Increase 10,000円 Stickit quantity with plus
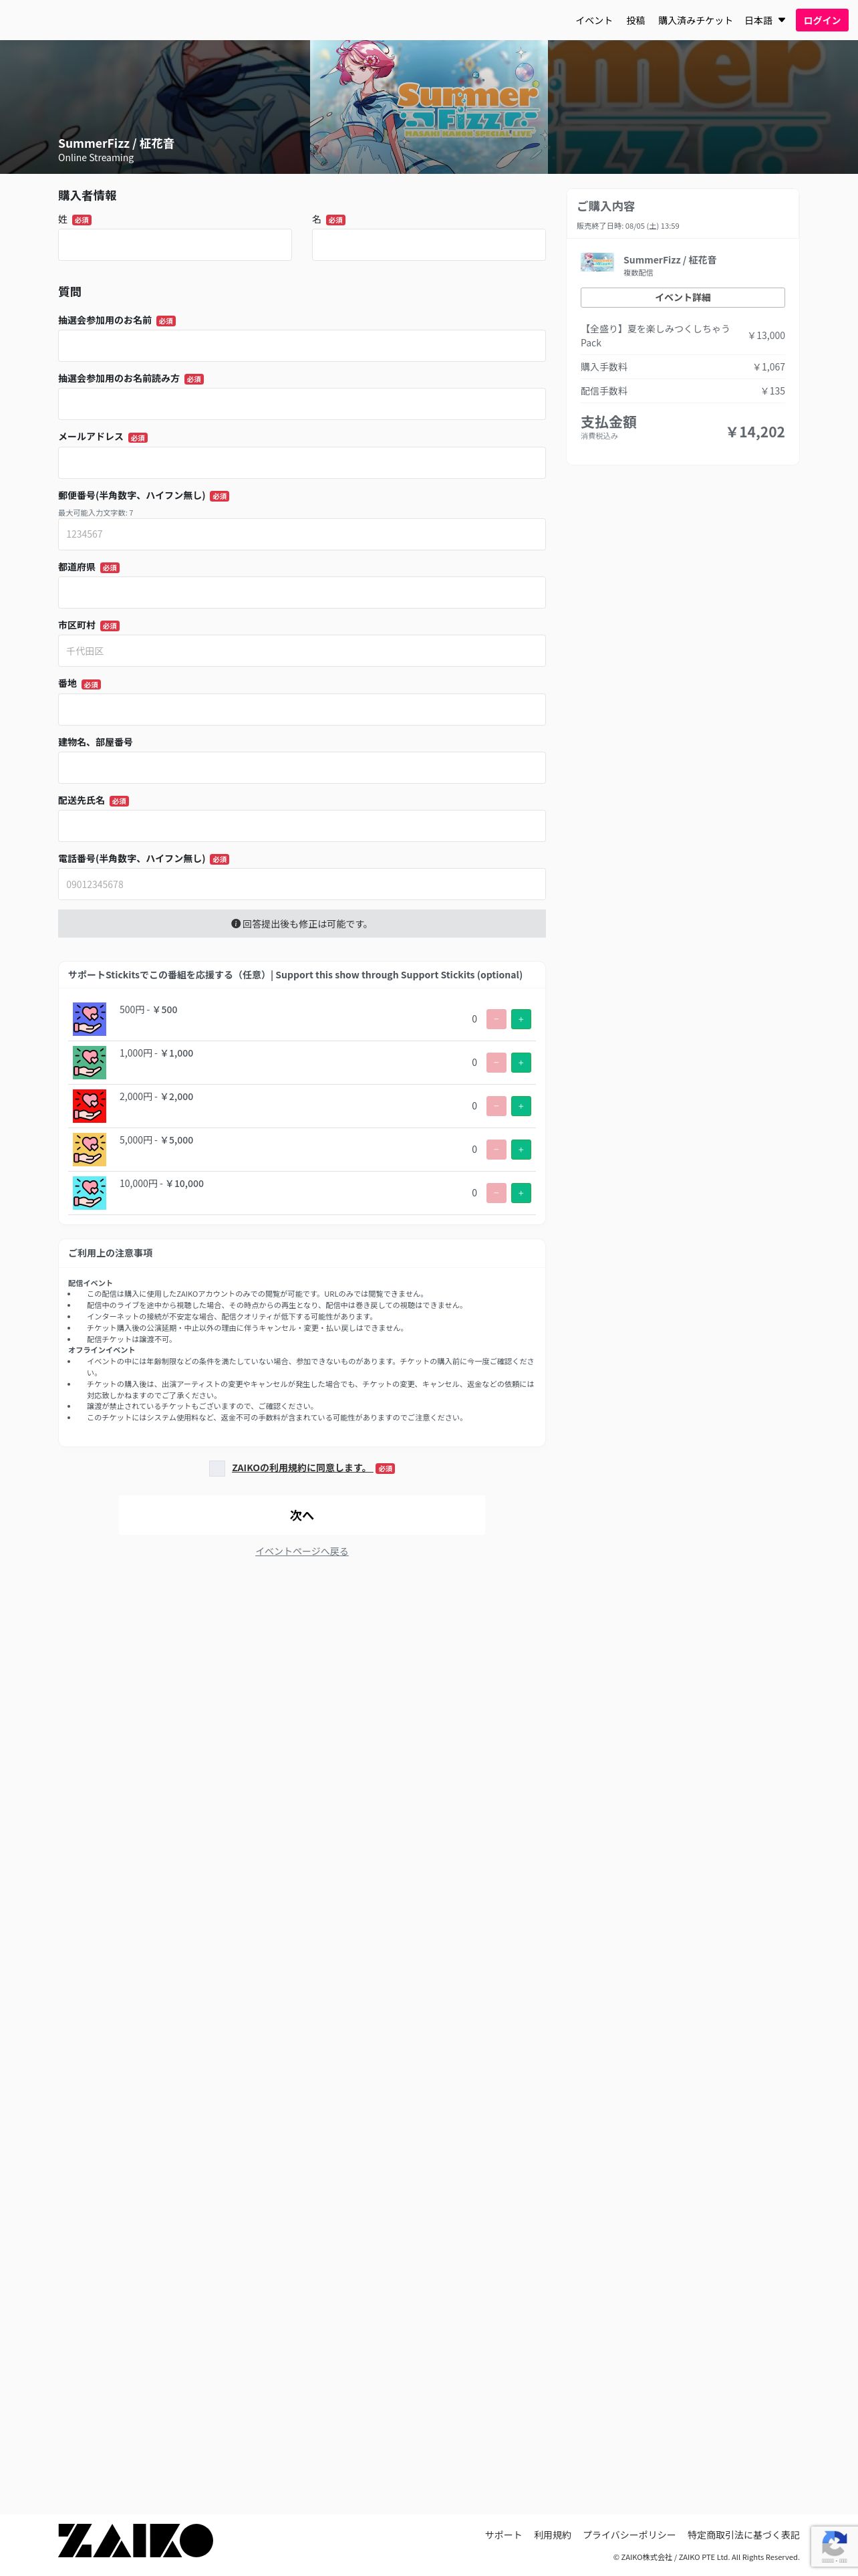Screen dimensions: 858x2576 pos(521,1193)
